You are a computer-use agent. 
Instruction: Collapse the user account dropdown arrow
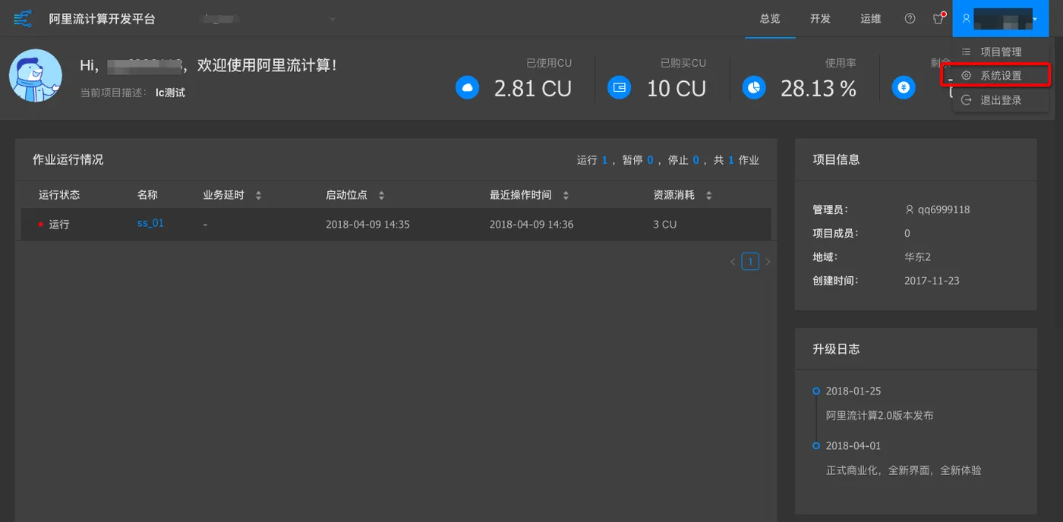coord(1034,19)
